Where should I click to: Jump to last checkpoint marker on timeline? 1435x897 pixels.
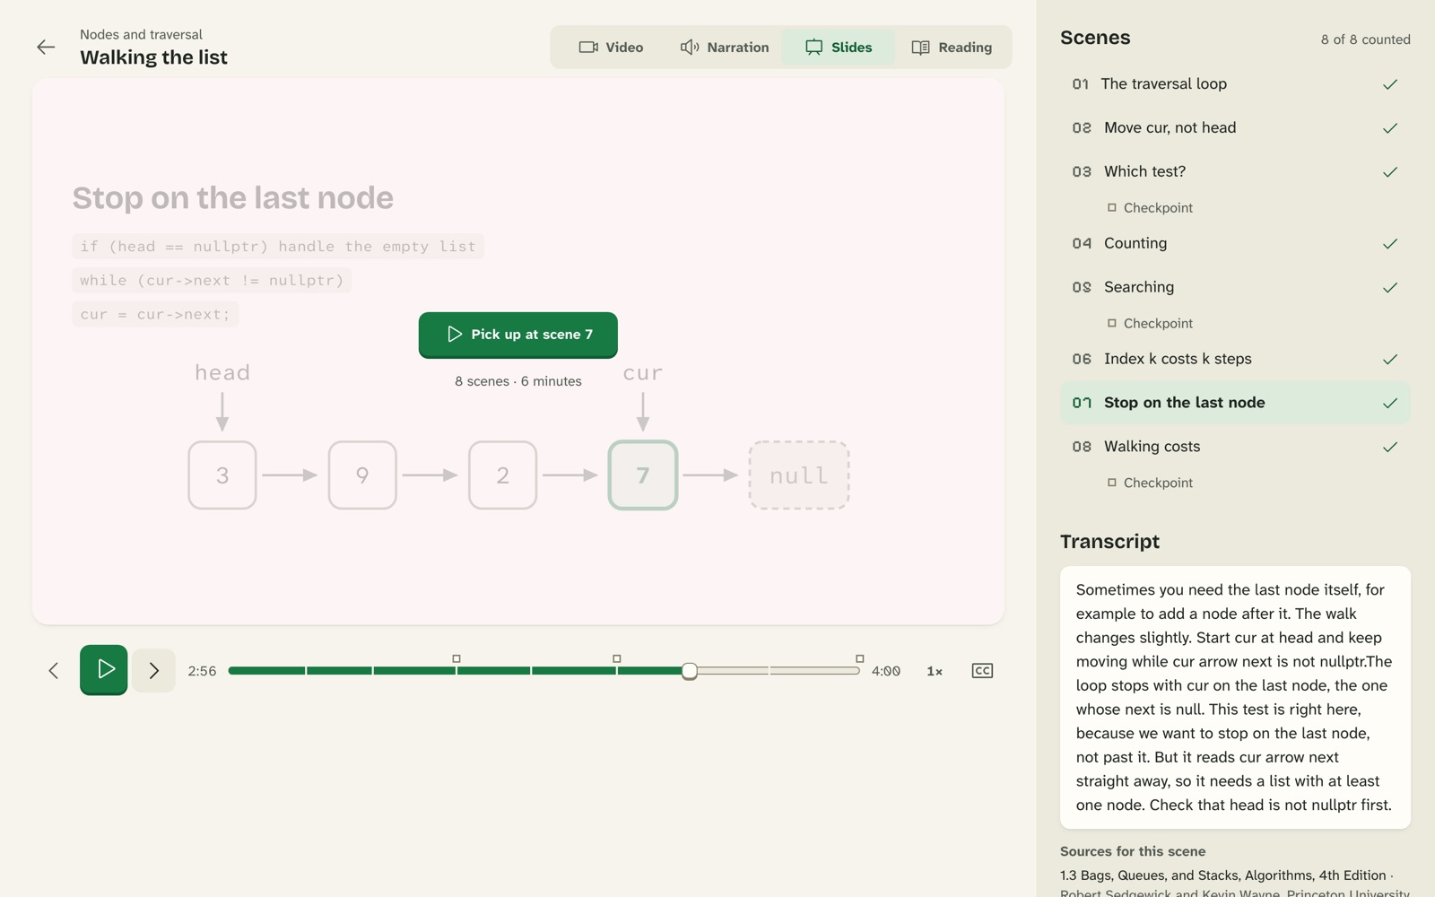(859, 658)
